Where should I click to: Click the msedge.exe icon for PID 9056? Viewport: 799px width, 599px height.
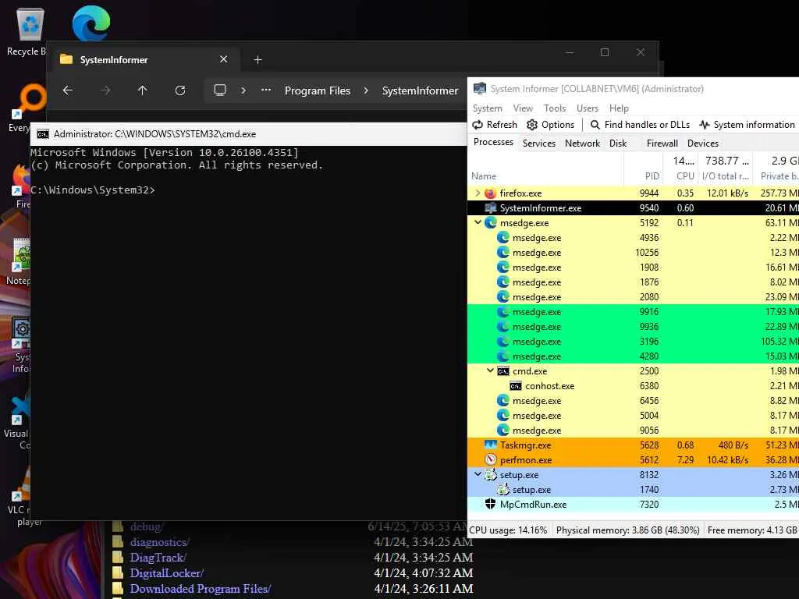pos(503,430)
